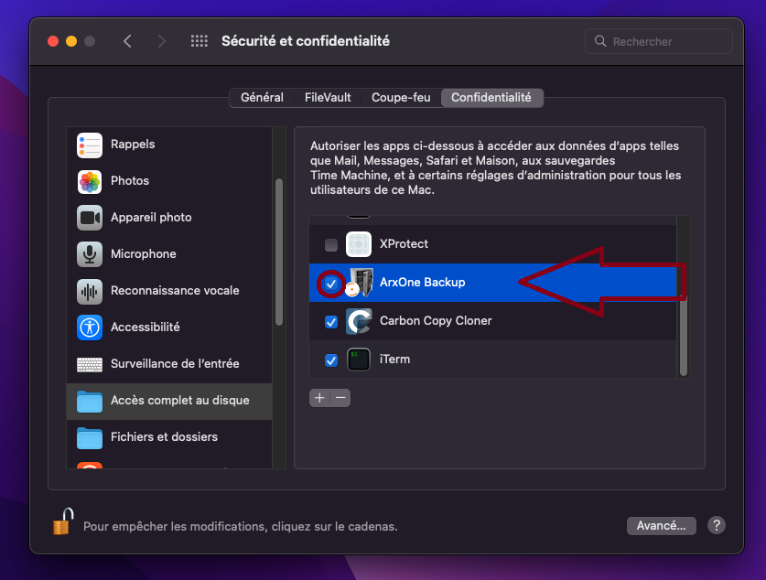Open the Photos privacy category

(90, 181)
